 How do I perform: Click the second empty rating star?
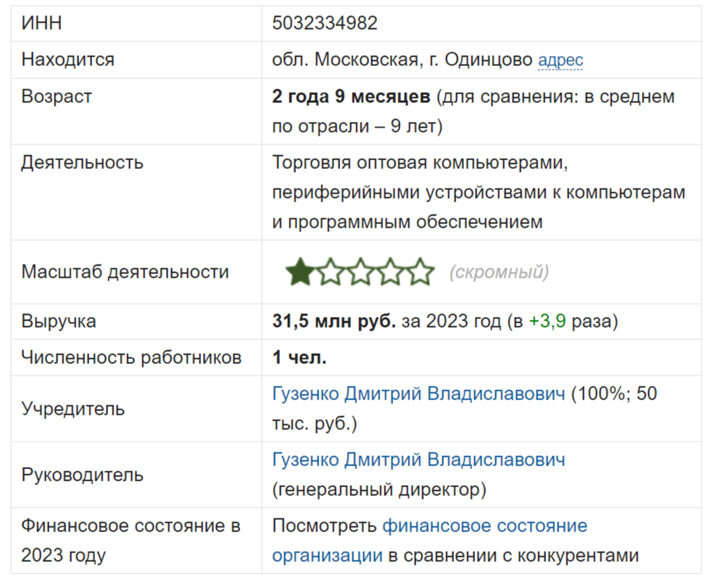(330, 273)
